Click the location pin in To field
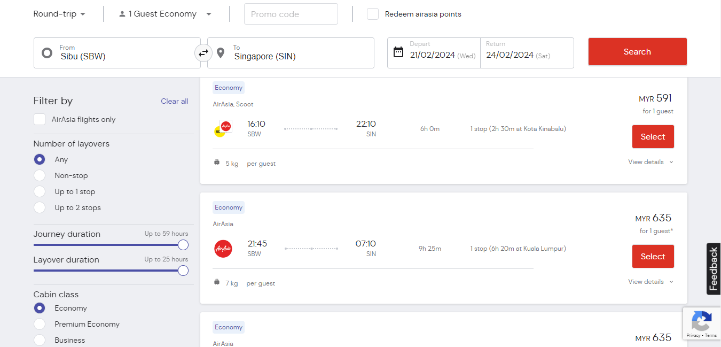This screenshot has width=721, height=347. coord(221,53)
